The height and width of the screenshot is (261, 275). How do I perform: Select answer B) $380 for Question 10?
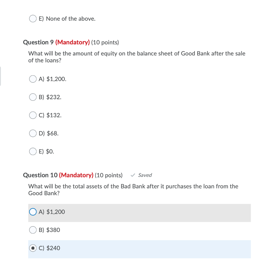pyautogui.click(x=32, y=230)
